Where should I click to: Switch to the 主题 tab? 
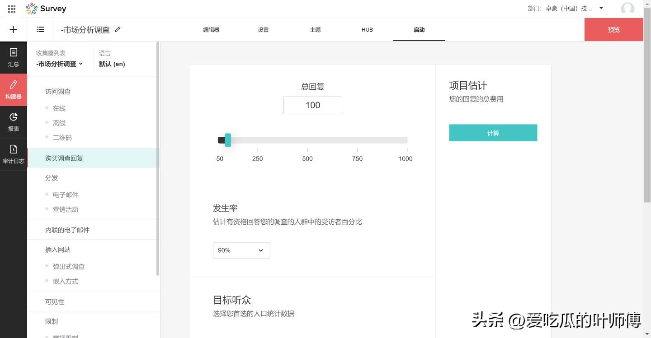tap(315, 29)
